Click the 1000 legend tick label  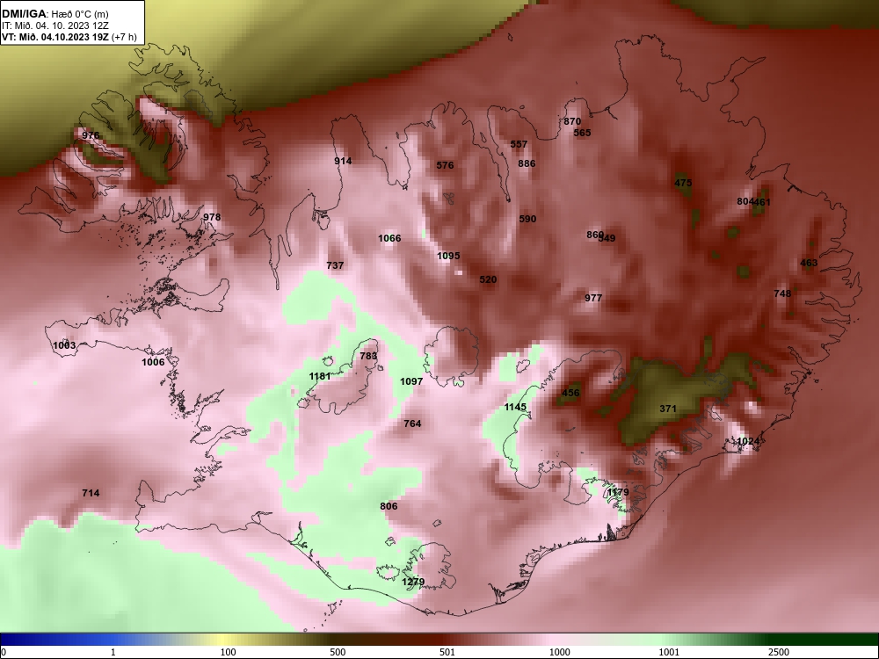[560, 652]
